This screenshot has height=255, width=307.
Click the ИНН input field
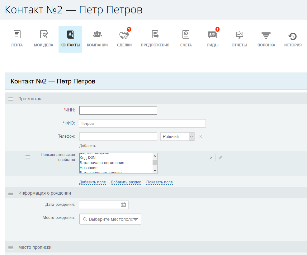click(118, 111)
